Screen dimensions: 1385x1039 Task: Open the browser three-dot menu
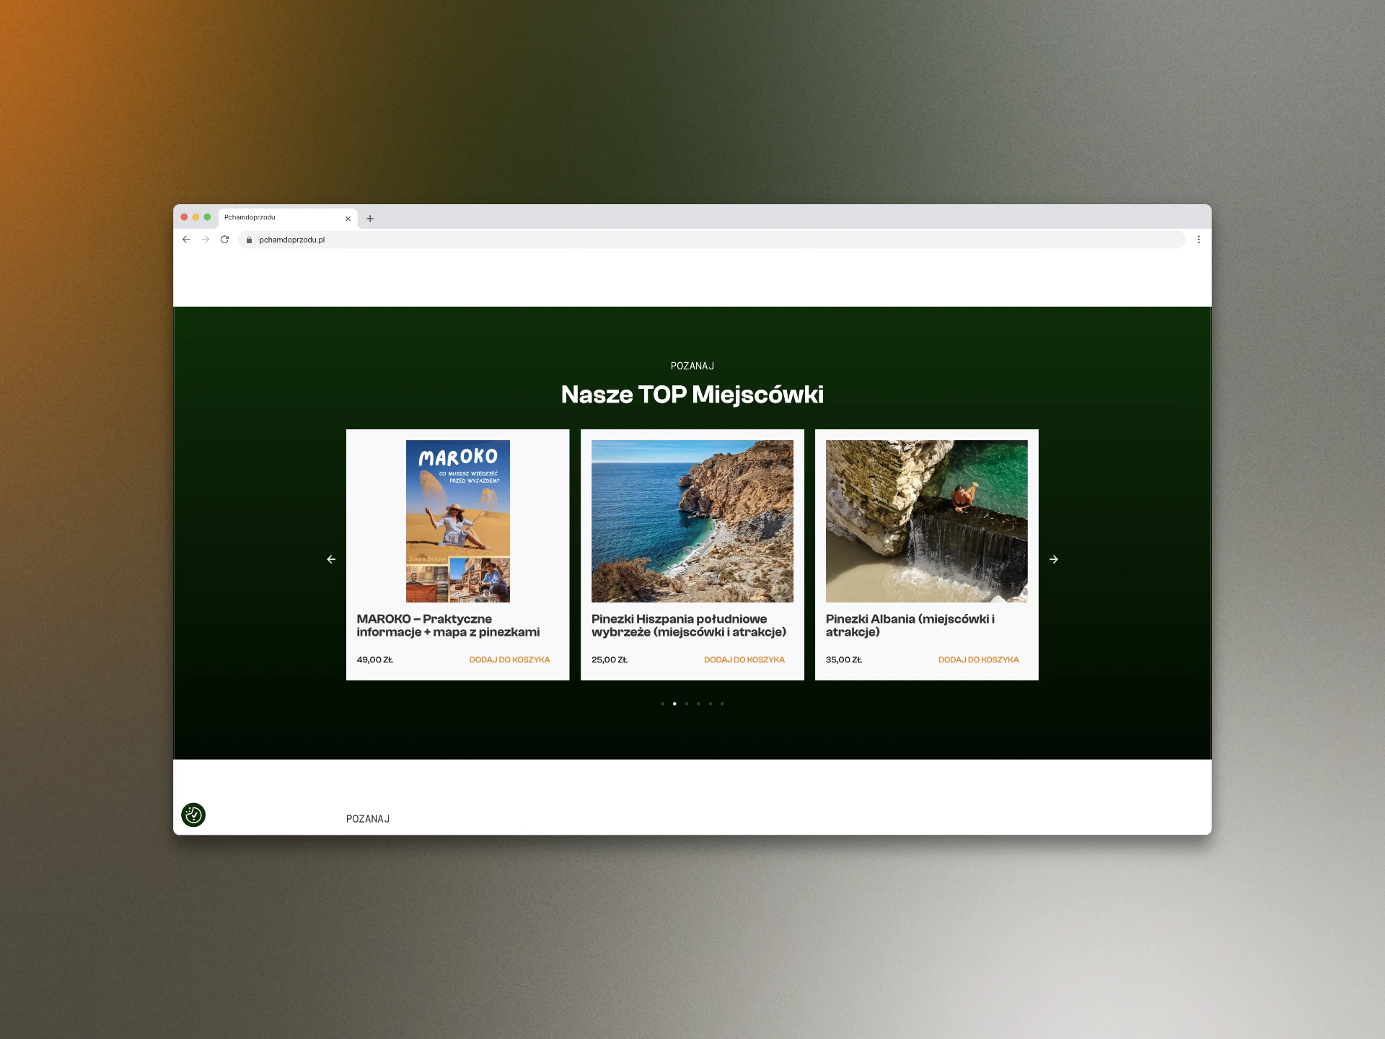pos(1198,240)
